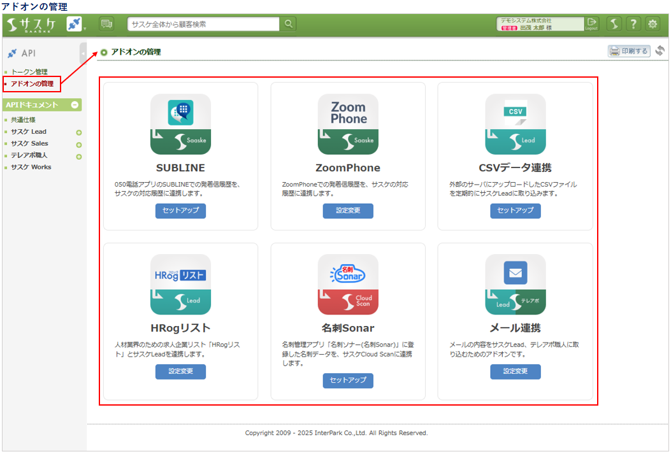The image size is (671, 454).
Task: Collapse the sidebar with the arrow handle
Action: tap(83, 54)
